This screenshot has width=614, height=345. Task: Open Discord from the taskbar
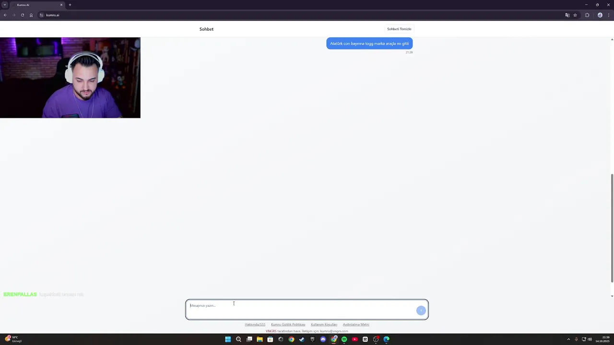[x=323, y=339]
